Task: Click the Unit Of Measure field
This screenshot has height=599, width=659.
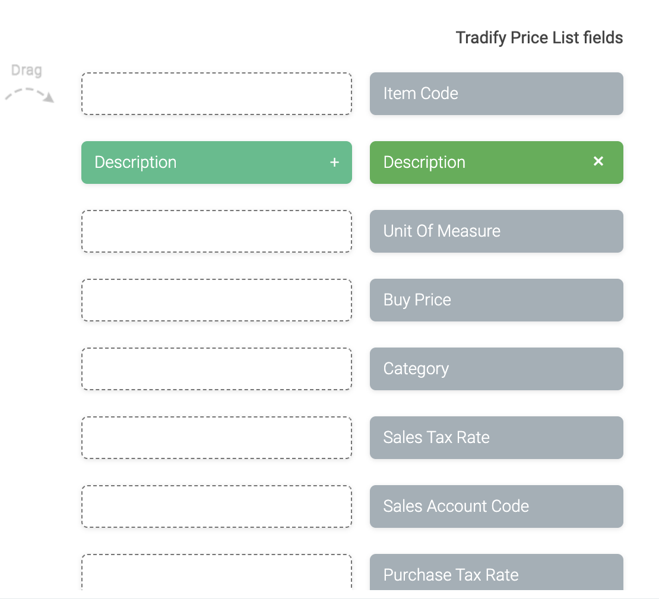Action: click(496, 231)
